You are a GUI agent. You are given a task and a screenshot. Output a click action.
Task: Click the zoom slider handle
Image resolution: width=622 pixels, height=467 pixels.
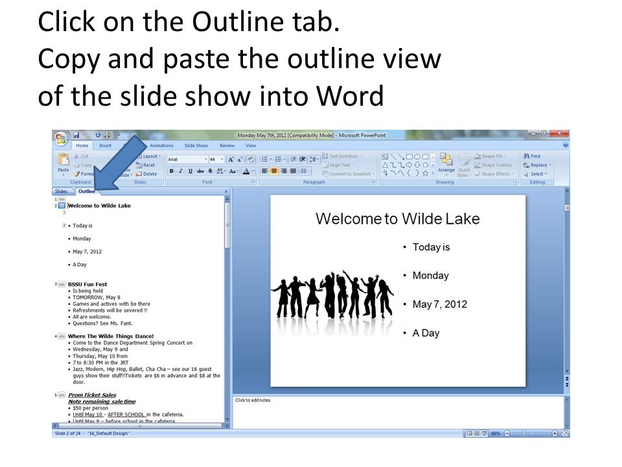pos(524,433)
